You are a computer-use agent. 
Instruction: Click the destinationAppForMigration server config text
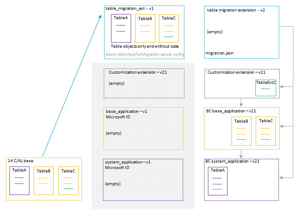point(145,54)
